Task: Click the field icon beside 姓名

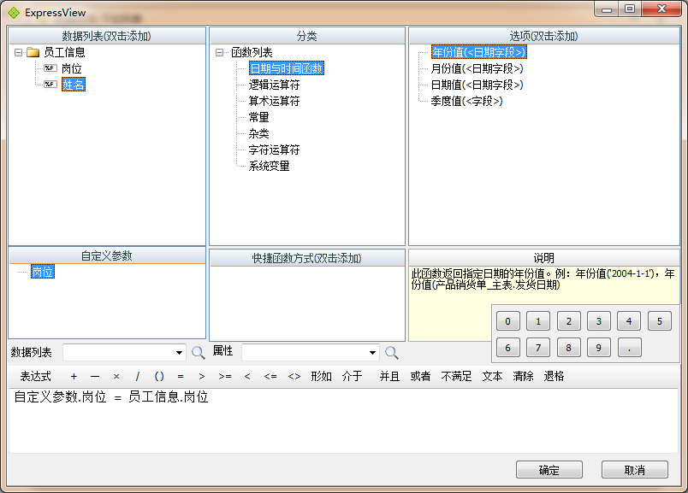Action: 50,84
